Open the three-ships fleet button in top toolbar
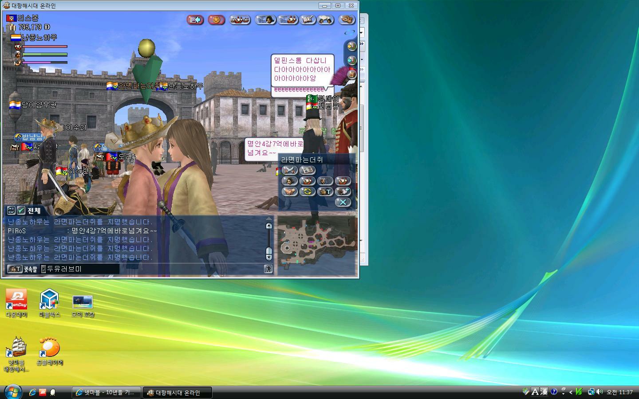This screenshot has height=399, width=639. [240, 20]
